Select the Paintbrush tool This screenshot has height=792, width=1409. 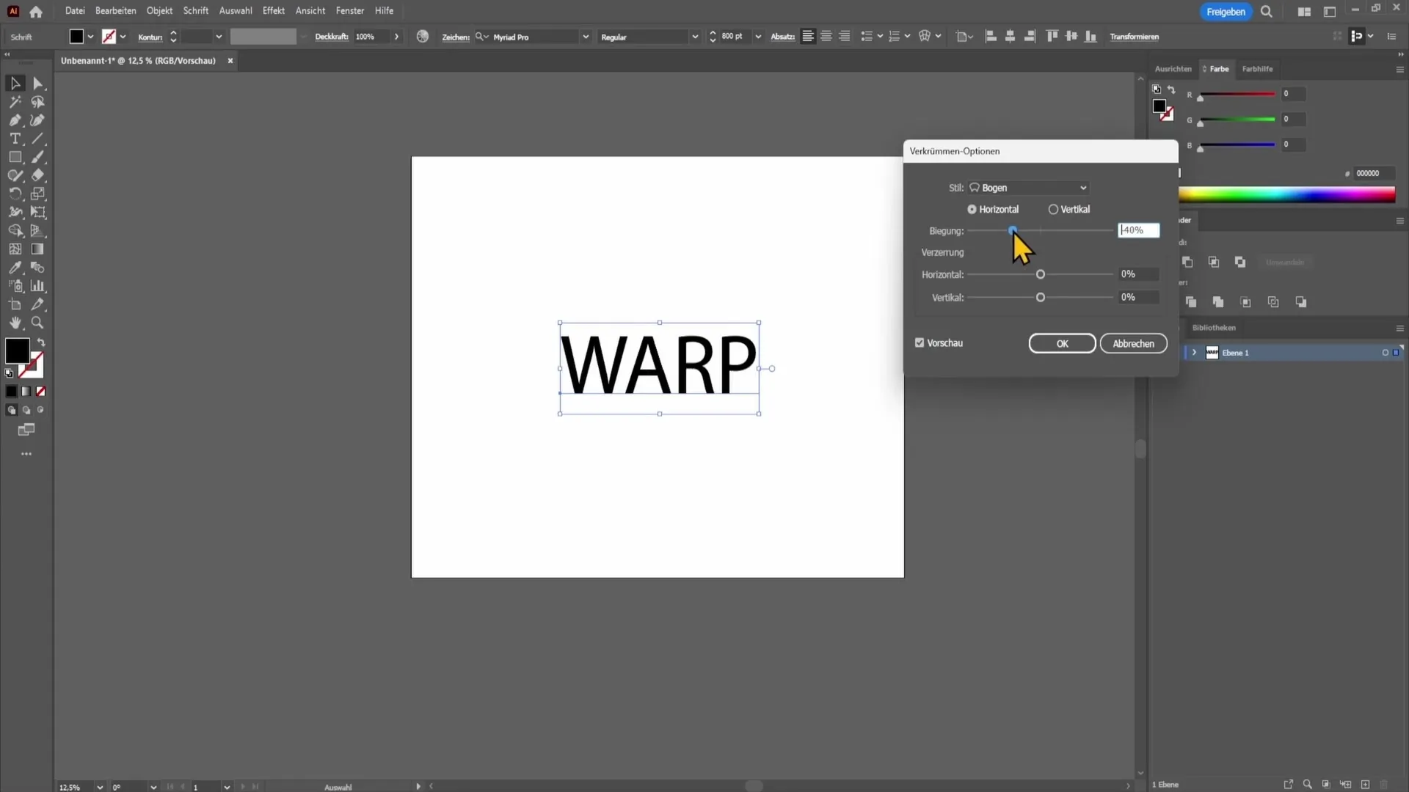[37, 157]
